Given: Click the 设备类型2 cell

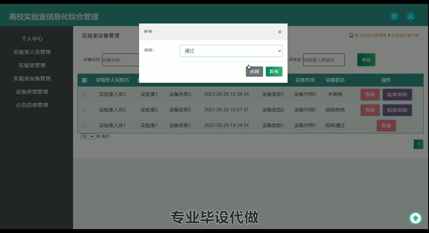Looking at the screenshot, I should point(273,110).
